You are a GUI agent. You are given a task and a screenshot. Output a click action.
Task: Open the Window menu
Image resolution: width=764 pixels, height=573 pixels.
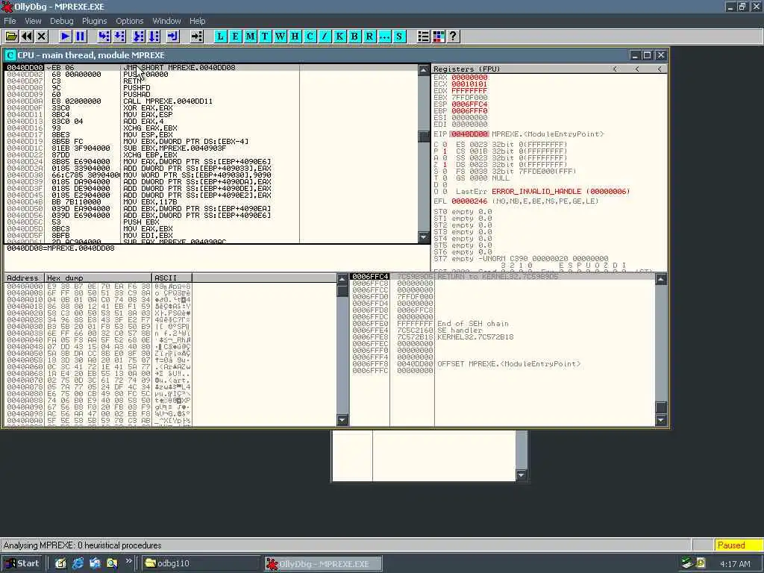[166, 21]
